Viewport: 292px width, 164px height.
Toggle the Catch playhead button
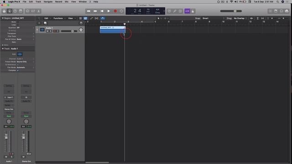click(103, 18)
